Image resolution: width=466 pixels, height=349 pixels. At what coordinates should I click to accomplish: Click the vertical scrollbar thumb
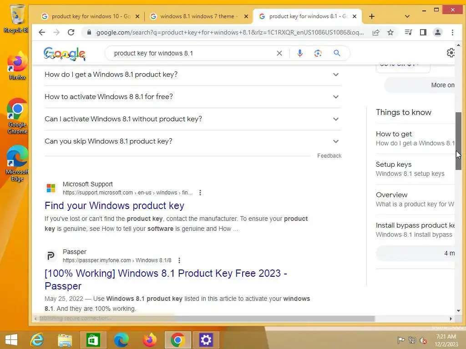(459, 141)
